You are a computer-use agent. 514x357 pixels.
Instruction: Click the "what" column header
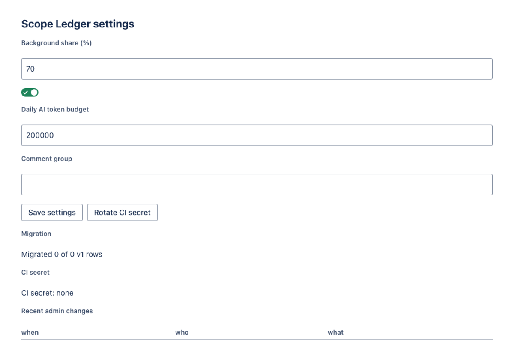tap(335, 332)
